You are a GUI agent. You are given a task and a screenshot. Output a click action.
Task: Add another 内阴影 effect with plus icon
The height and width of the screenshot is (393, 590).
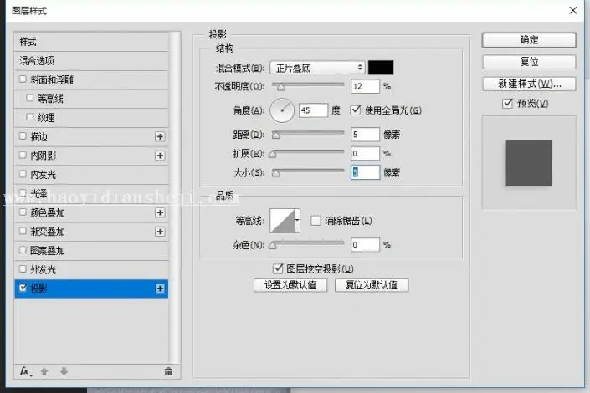coord(160,156)
